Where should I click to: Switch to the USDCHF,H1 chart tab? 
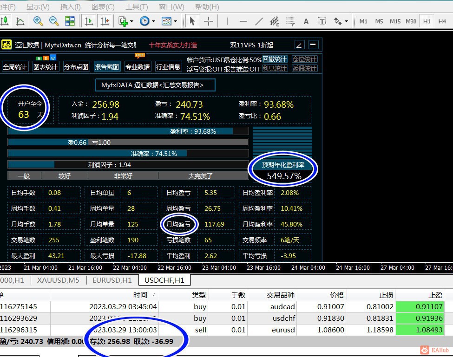click(x=164, y=280)
